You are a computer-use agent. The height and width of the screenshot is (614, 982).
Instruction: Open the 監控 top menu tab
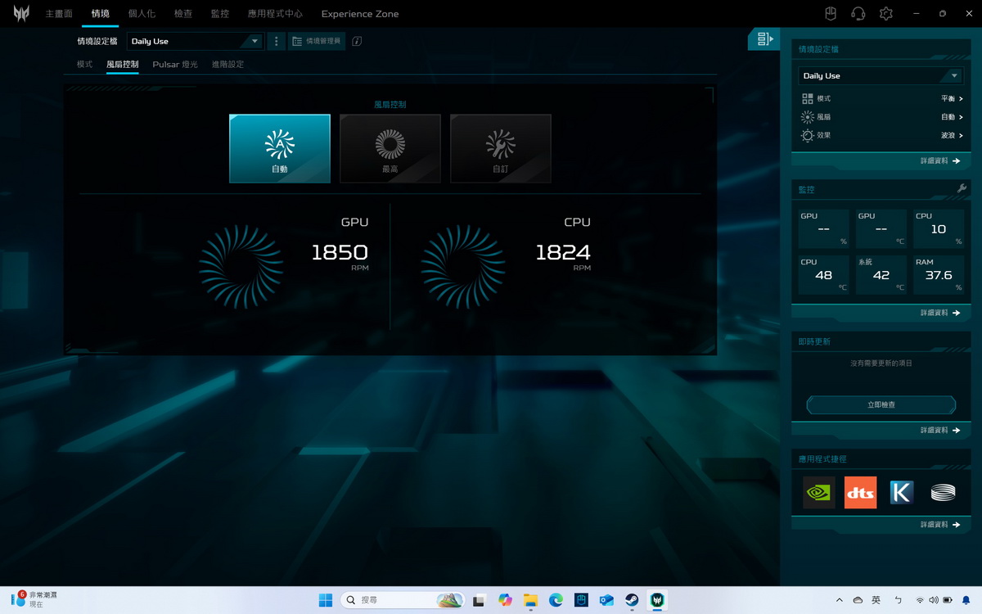pos(219,14)
